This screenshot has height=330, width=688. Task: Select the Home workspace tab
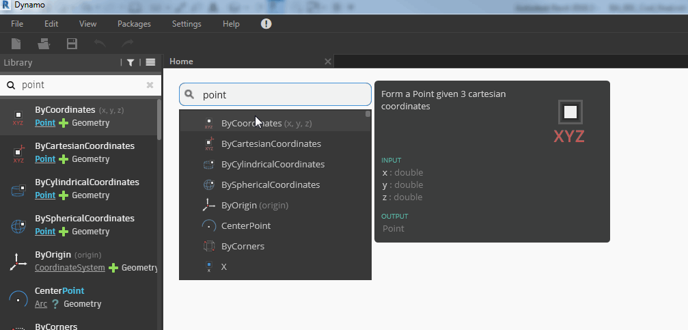(182, 61)
